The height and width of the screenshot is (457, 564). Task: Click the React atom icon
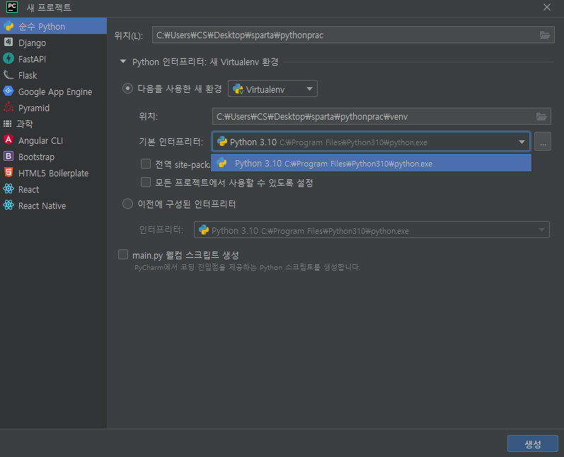pos(8,188)
